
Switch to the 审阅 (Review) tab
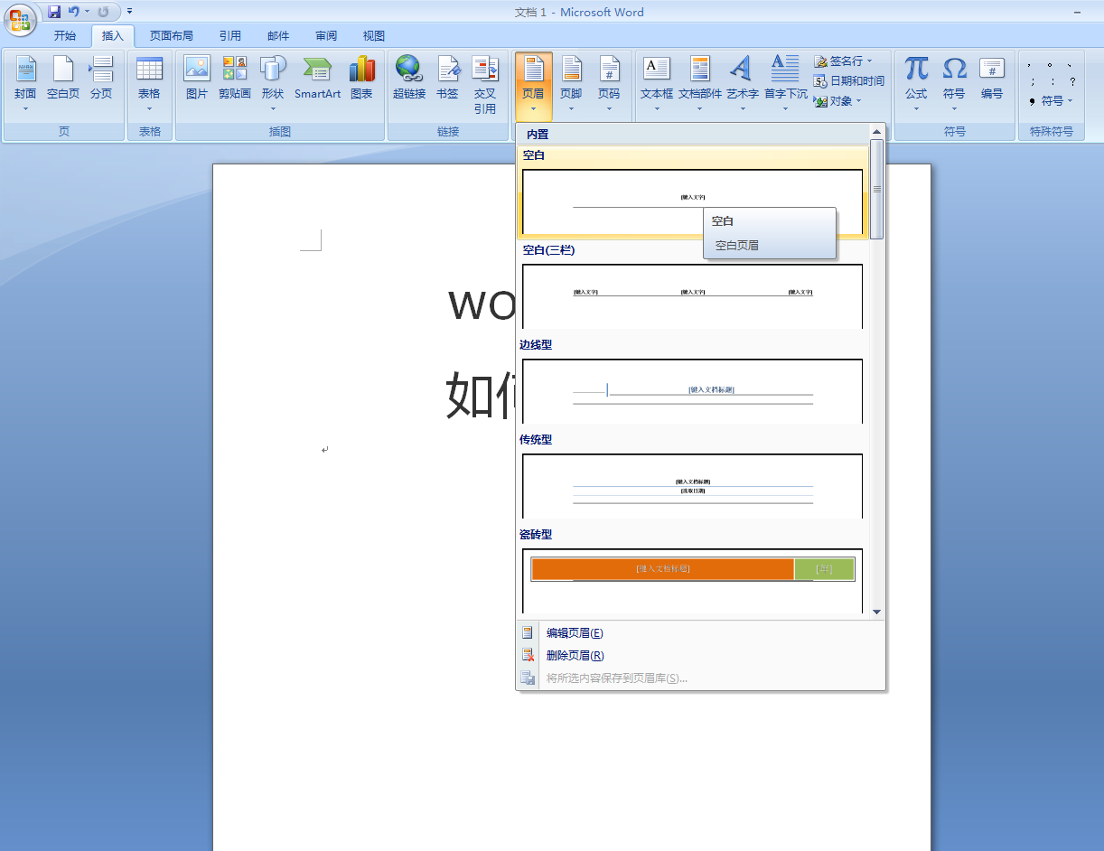click(x=326, y=36)
